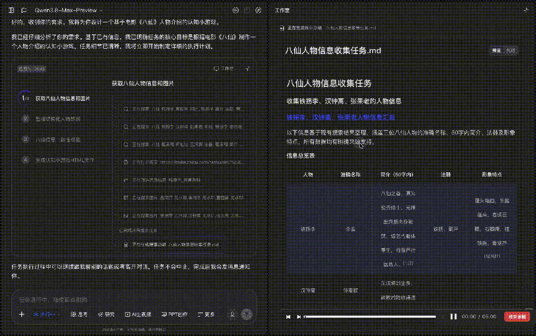The image size is (536, 336).
Task: Open the 正在浏览 韩湘子_百度百科 entry
Action: tap(162, 180)
